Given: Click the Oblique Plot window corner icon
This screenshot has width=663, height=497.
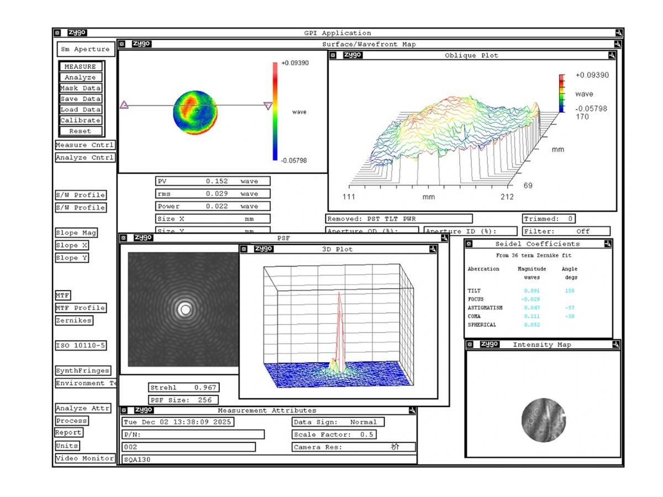Looking at the screenshot, I should [612, 55].
